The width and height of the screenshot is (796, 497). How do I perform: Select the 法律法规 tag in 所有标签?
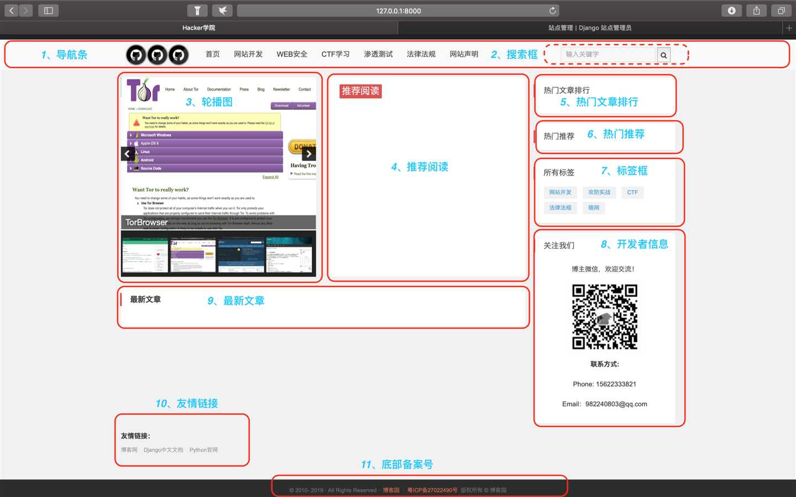pos(561,208)
